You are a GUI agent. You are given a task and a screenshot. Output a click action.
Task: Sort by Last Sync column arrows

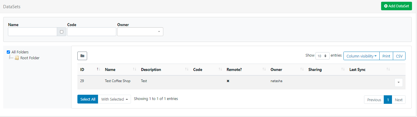(x=388, y=69)
